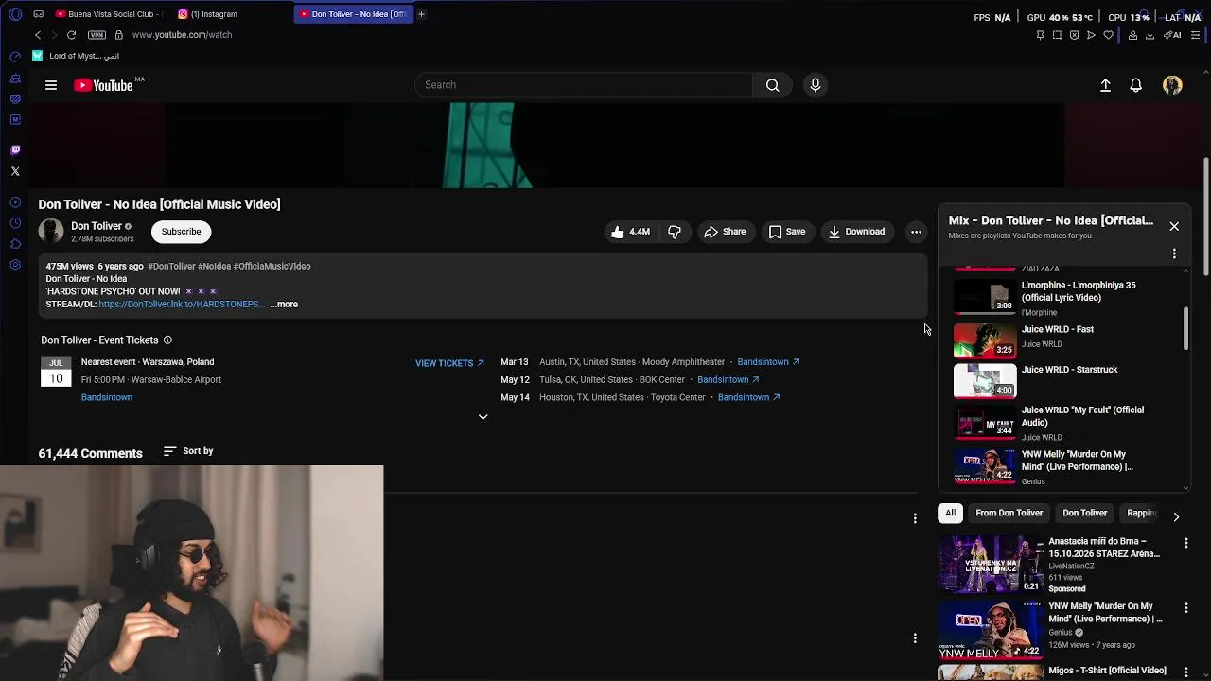1211x681 pixels.
Task: Open browser downloads icon
Action: point(1150,35)
